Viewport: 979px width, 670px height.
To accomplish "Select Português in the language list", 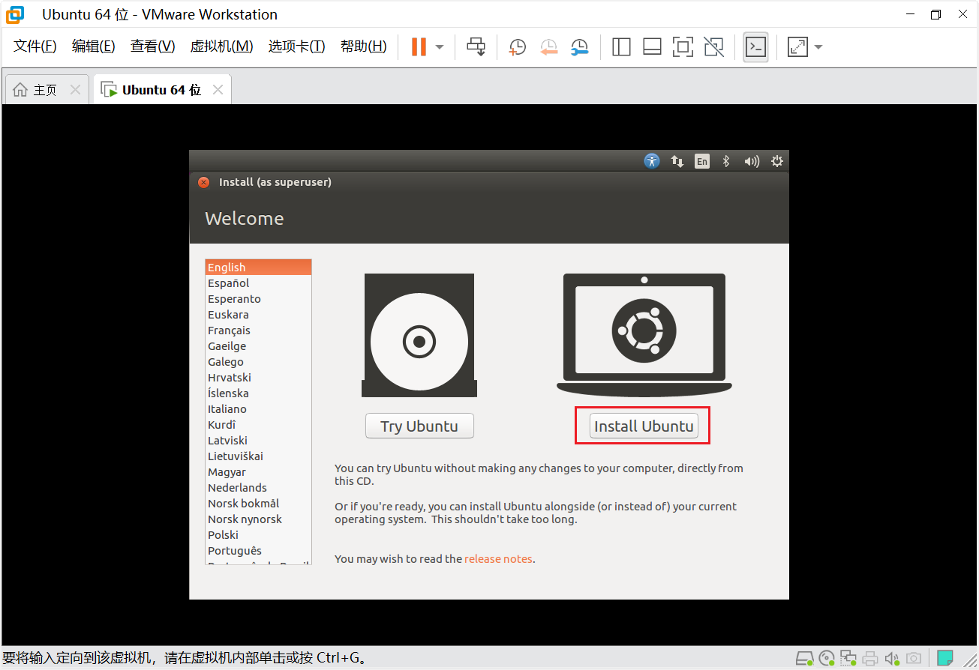I will tap(258, 551).
